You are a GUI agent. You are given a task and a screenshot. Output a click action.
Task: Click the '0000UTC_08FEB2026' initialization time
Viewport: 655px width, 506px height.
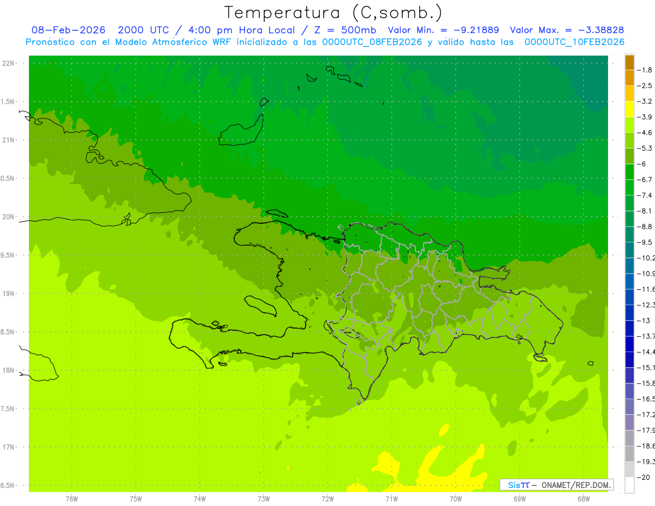click(372, 42)
